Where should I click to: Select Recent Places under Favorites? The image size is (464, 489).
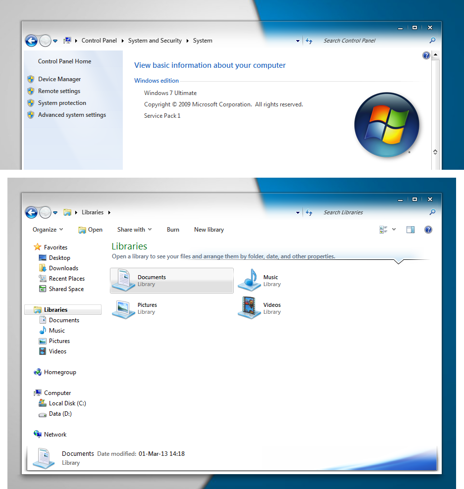click(62, 279)
